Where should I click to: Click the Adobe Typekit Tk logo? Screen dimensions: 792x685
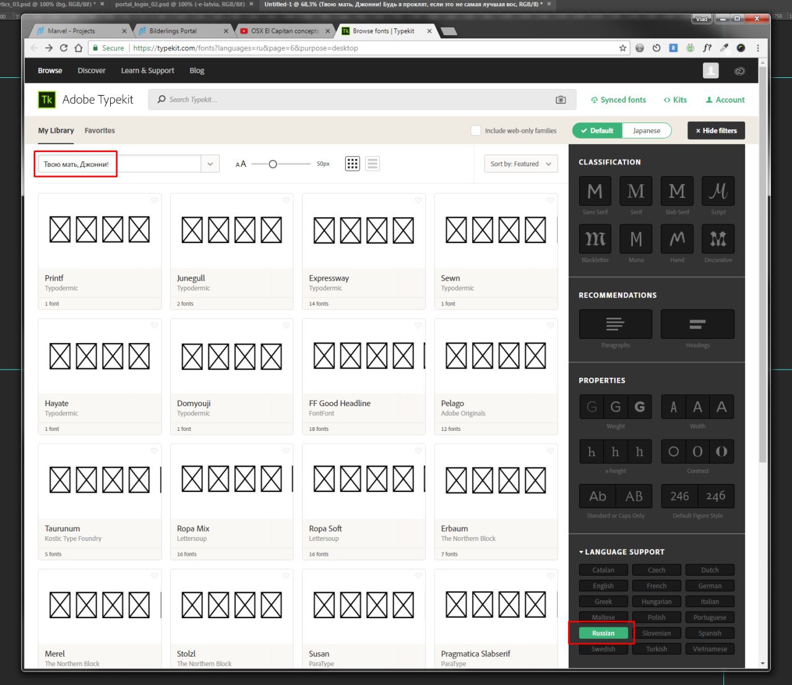[x=47, y=100]
